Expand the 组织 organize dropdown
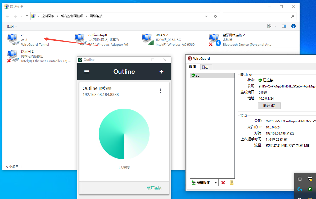 (x=12, y=26)
